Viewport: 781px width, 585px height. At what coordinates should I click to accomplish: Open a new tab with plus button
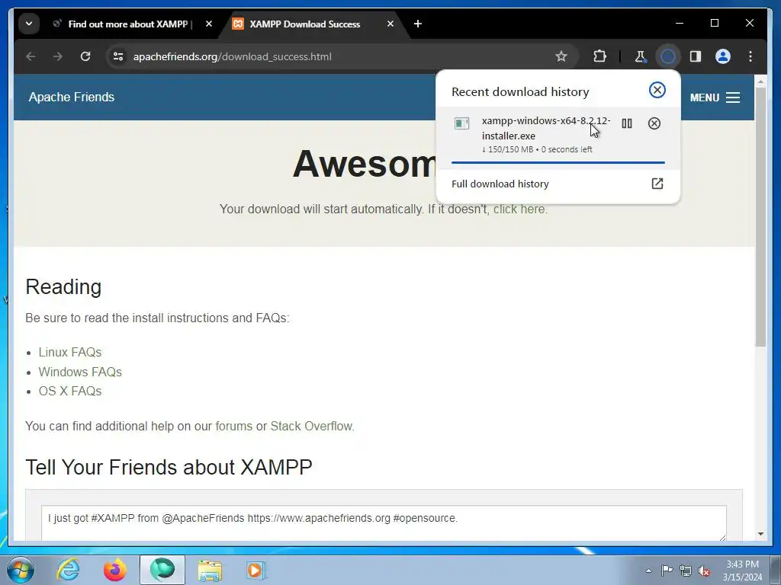[418, 24]
